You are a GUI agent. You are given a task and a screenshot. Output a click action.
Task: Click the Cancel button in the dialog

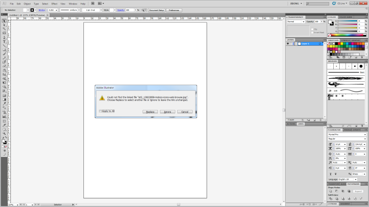click(185, 112)
